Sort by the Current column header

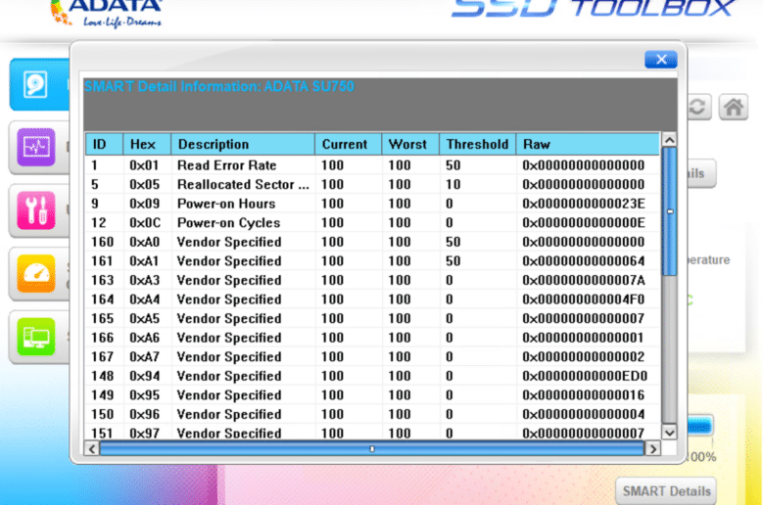pos(348,144)
